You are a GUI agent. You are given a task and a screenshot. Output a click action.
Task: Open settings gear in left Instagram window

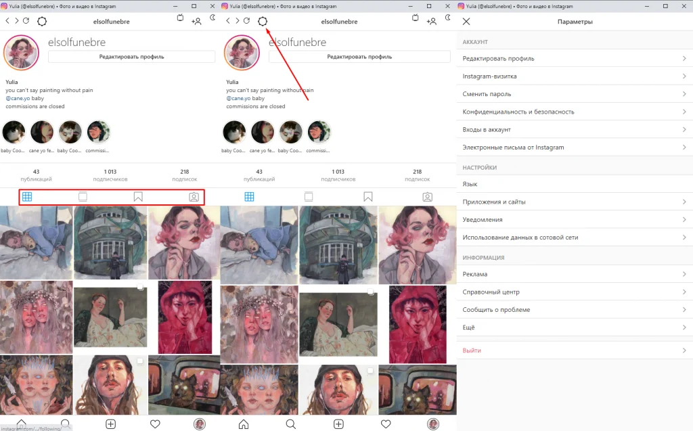42,21
